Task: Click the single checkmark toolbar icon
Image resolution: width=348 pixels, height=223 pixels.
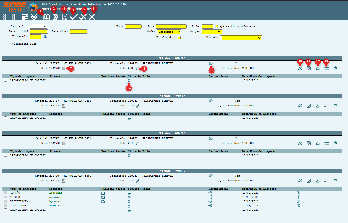Action: 74,17
